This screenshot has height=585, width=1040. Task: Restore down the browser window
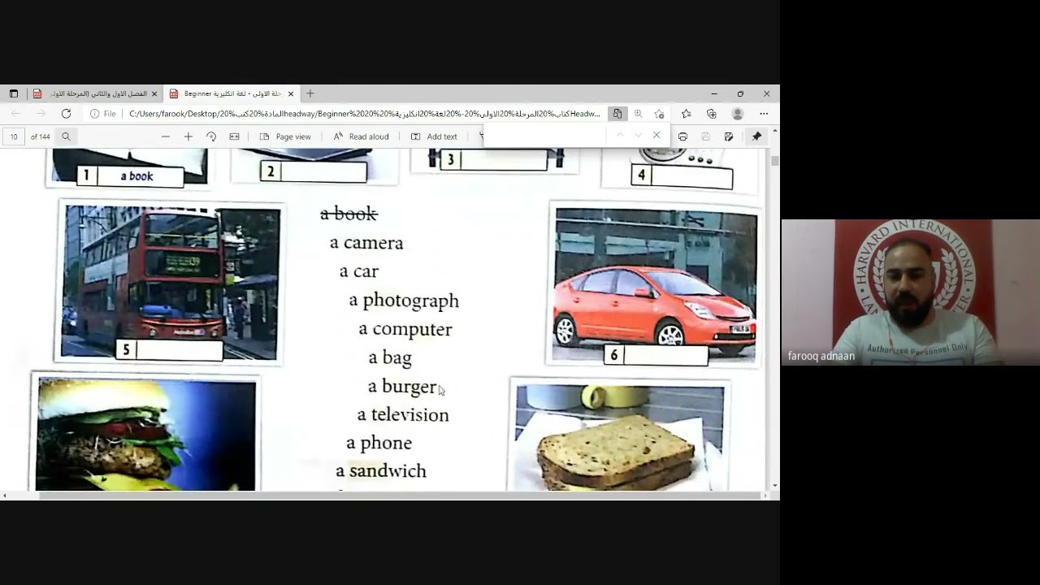point(740,93)
